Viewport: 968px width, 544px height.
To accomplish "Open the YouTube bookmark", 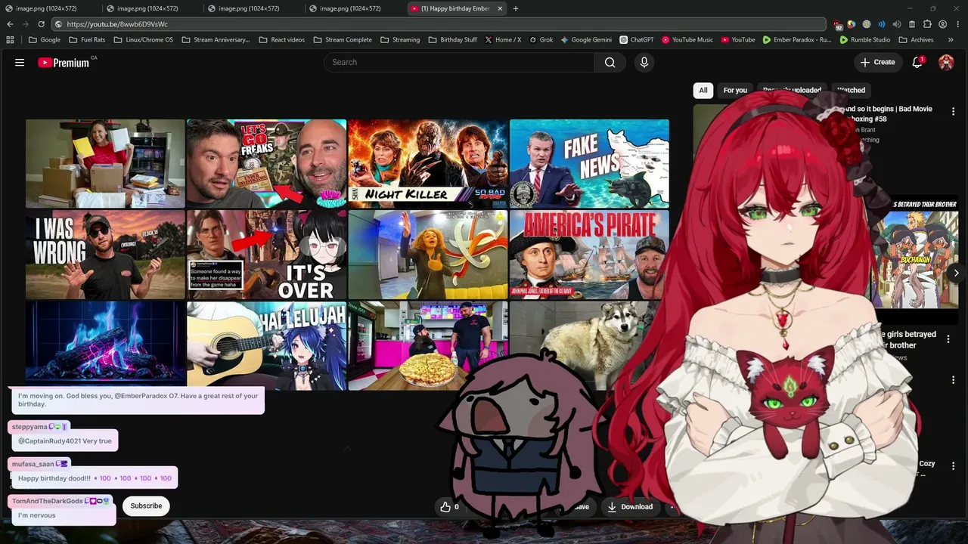I will click(738, 40).
